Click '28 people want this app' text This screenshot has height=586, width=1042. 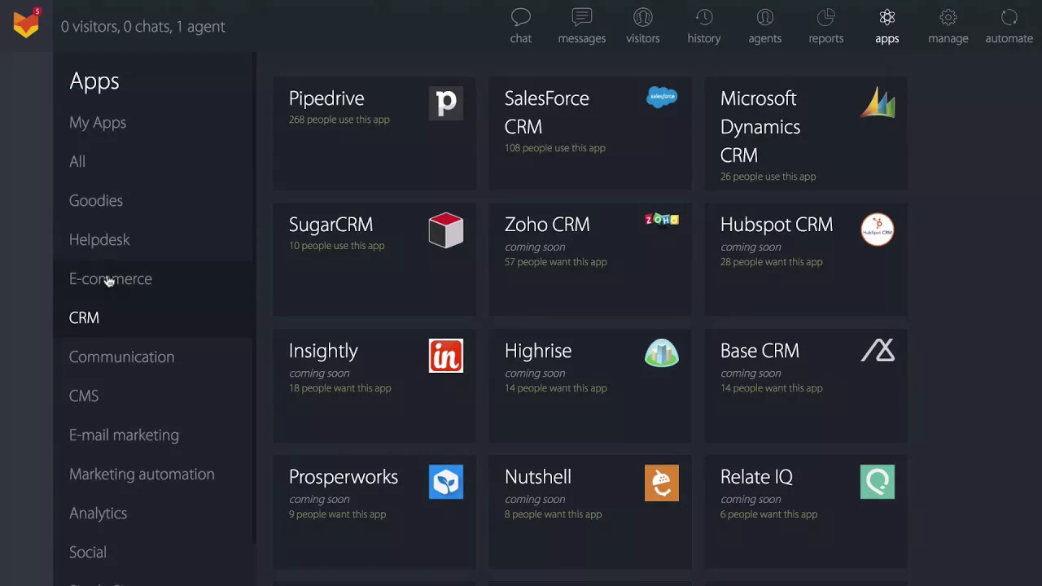[x=772, y=262]
